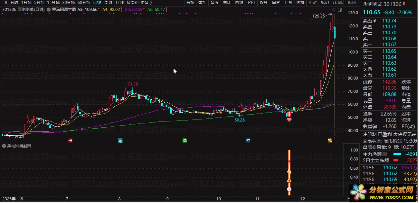Viewport: 419px width, 203px height.
Task: Expand the 黑马回调主图 indicator dropdown
Action: point(49,10)
